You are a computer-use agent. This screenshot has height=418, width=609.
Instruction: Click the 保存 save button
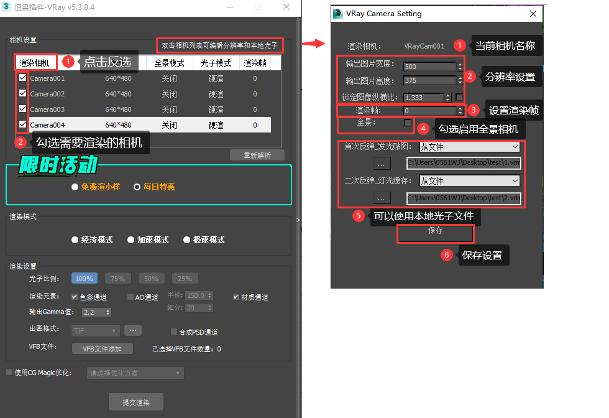[x=436, y=234]
